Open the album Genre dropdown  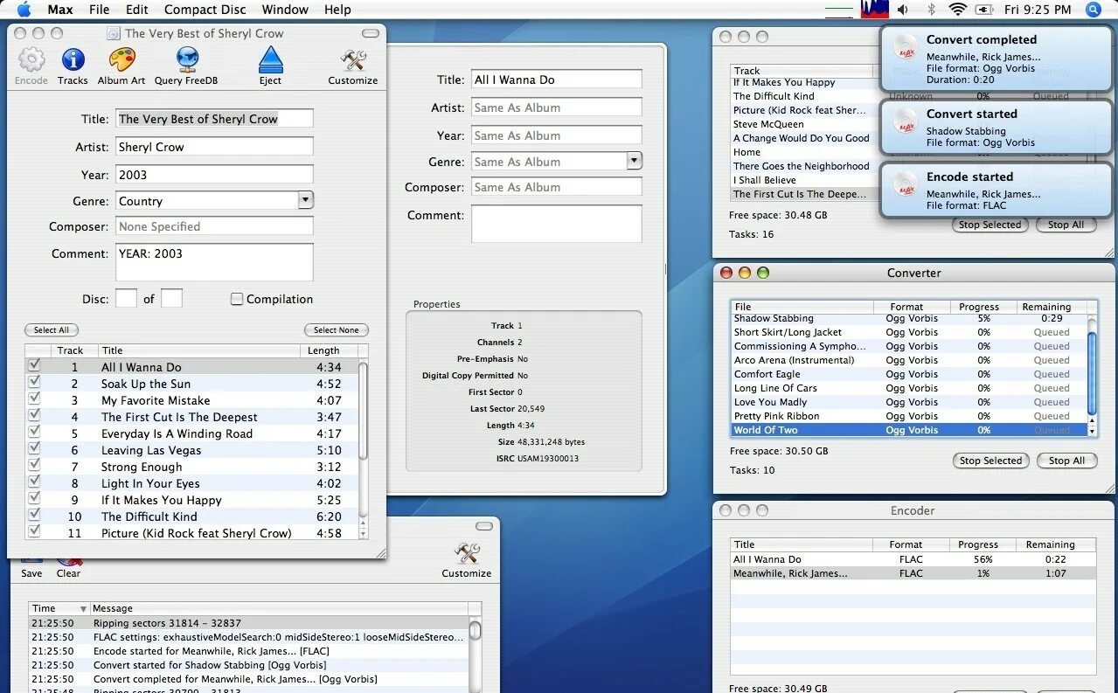click(x=305, y=200)
